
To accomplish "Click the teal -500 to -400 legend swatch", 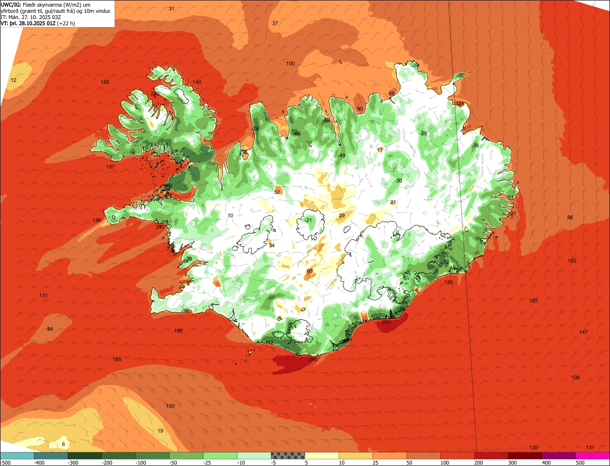I will pos(17,456).
